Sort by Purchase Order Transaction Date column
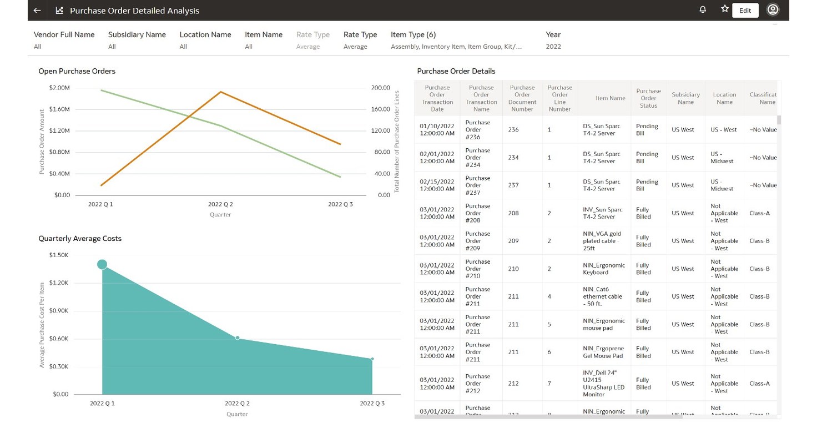 pyautogui.click(x=437, y=98)
